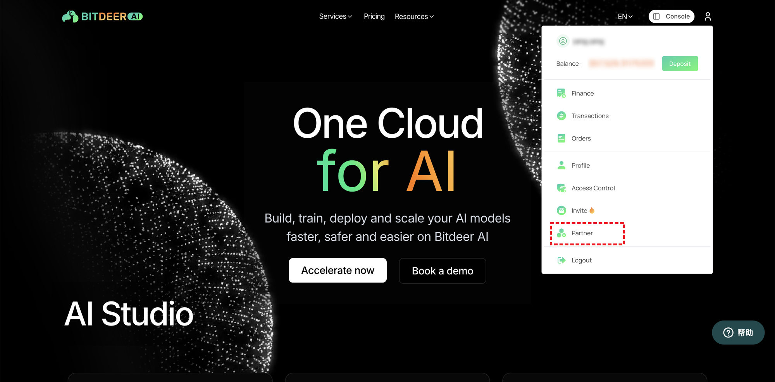The width and height of the screenshot is (775, 382).
Task: Click the Logout arrow icon
Action: [561, 260]
